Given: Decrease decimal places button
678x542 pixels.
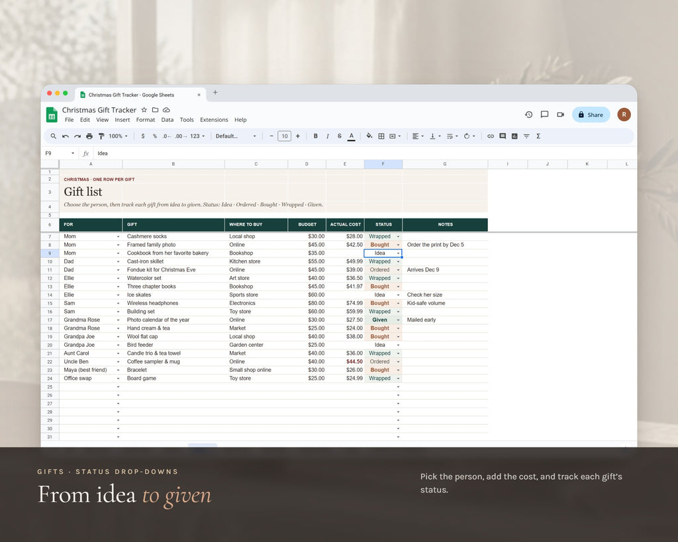Looking at the screenshot, I should point(166,136).
